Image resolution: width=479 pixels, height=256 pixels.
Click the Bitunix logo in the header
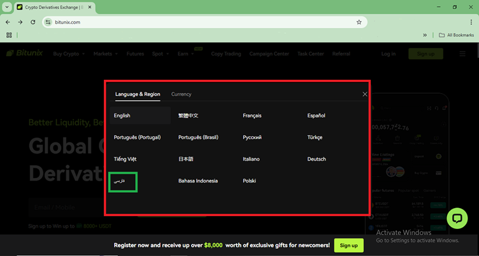pos(25,54)
